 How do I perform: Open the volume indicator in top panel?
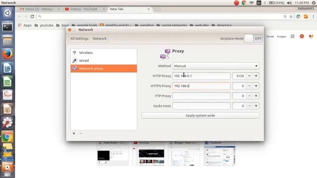[x=289, y=3]
